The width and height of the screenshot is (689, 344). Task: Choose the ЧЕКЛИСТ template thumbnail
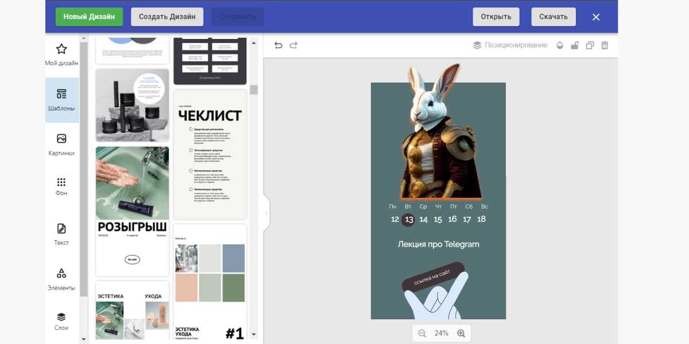click(210, 155)
